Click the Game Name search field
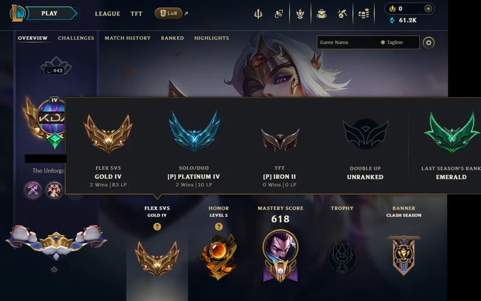Screen dimensions: 481x301 [x=368, y=43]
